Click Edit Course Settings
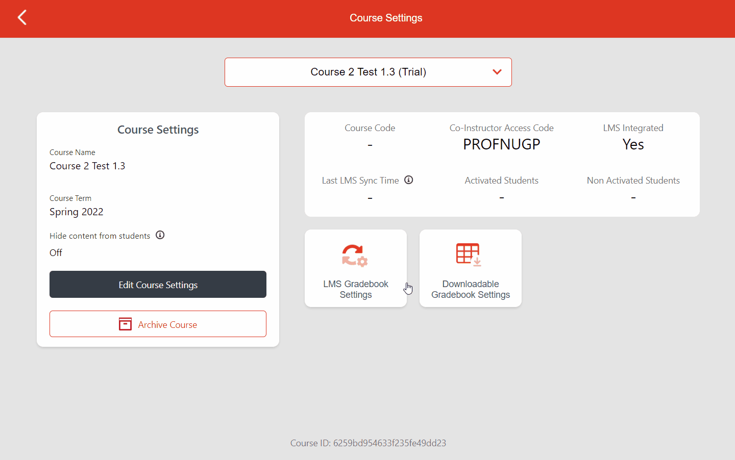The image size is (735, 460). [x=158, y=284]
